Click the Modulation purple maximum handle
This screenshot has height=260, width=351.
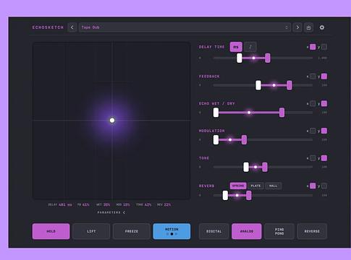click(x=244, y=139)
